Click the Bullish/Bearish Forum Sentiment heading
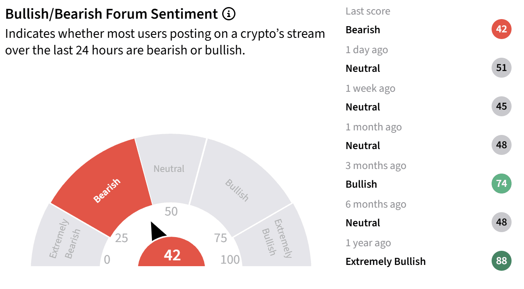 111,14
